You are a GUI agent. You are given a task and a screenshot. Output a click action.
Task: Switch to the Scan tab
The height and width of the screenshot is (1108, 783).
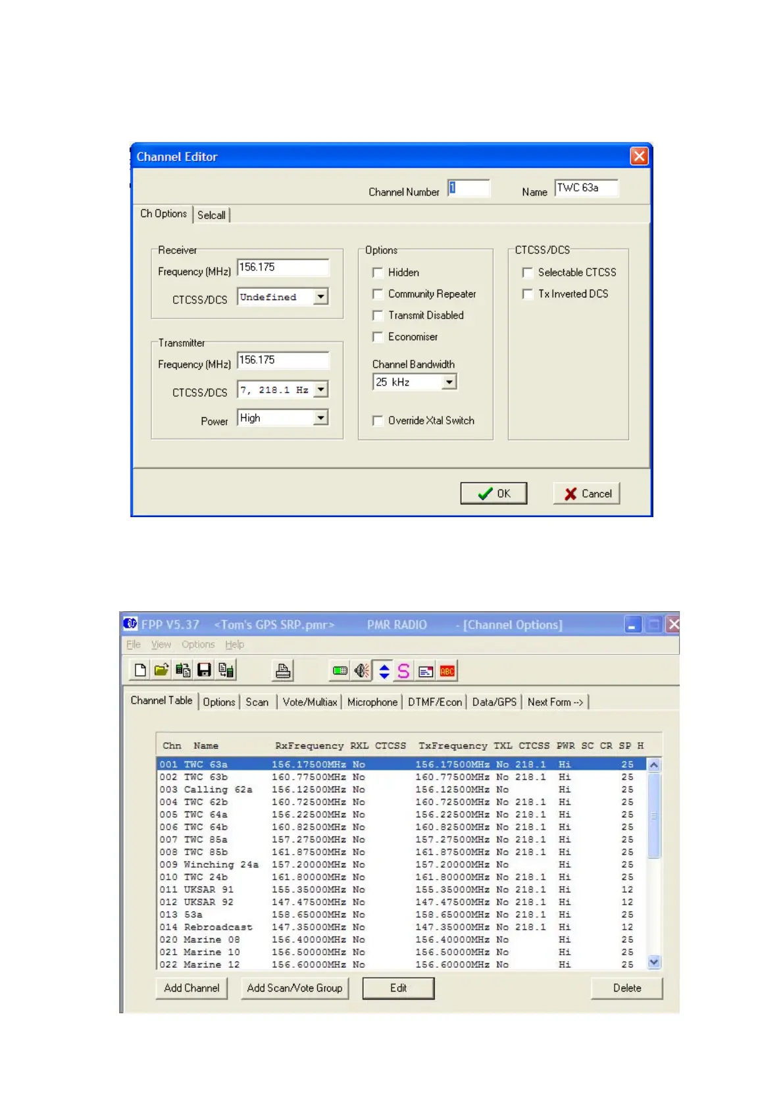257,702
